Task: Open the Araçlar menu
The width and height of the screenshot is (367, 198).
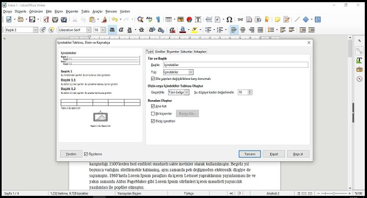Action: (97, 11)
